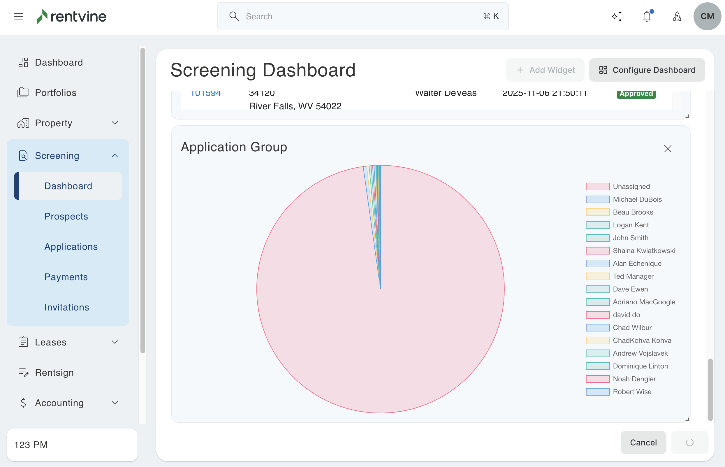This screenshot has width=725, height=467.
Task: Toggle Robert Wise legend entry
Action: pyautogui.click(x=632, y=392)
